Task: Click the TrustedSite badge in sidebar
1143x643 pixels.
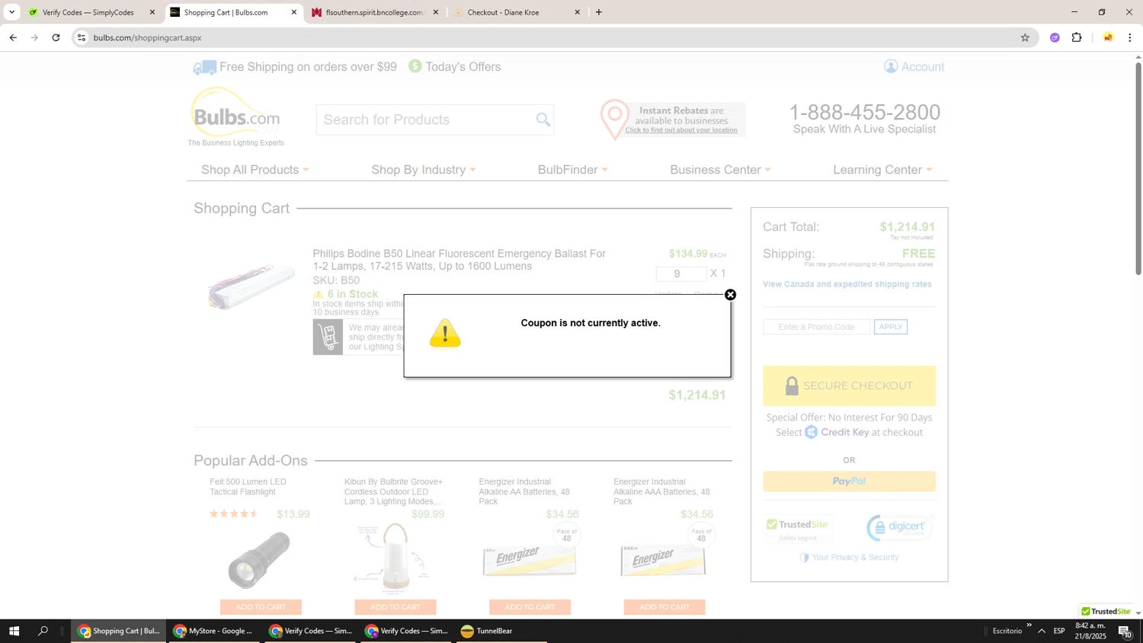Action: (x=797, y=529)
